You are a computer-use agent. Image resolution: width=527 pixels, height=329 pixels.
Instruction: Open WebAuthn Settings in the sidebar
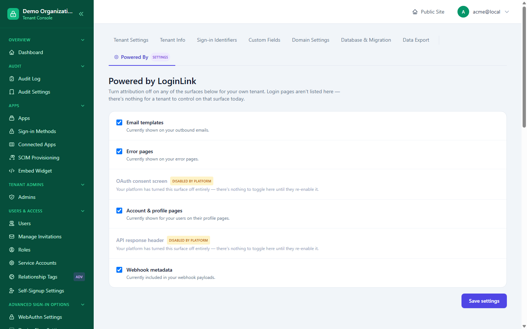click(47, 317)
